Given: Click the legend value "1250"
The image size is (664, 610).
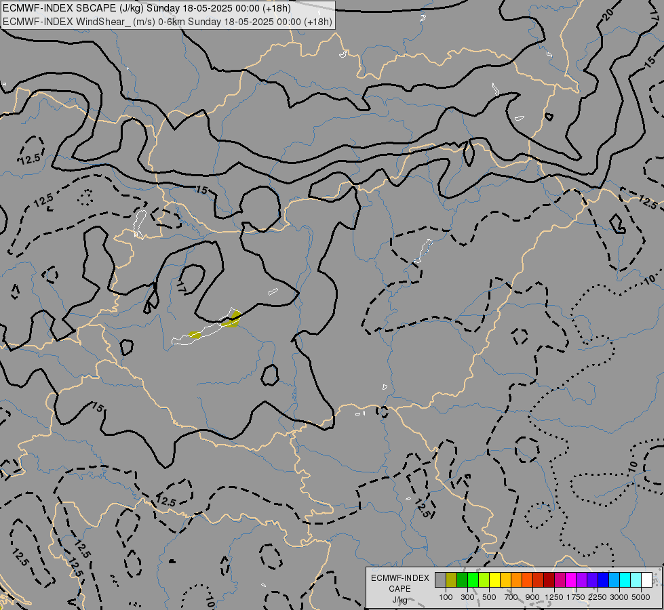Looking at the screenshot, I should (x=554, y=597).
